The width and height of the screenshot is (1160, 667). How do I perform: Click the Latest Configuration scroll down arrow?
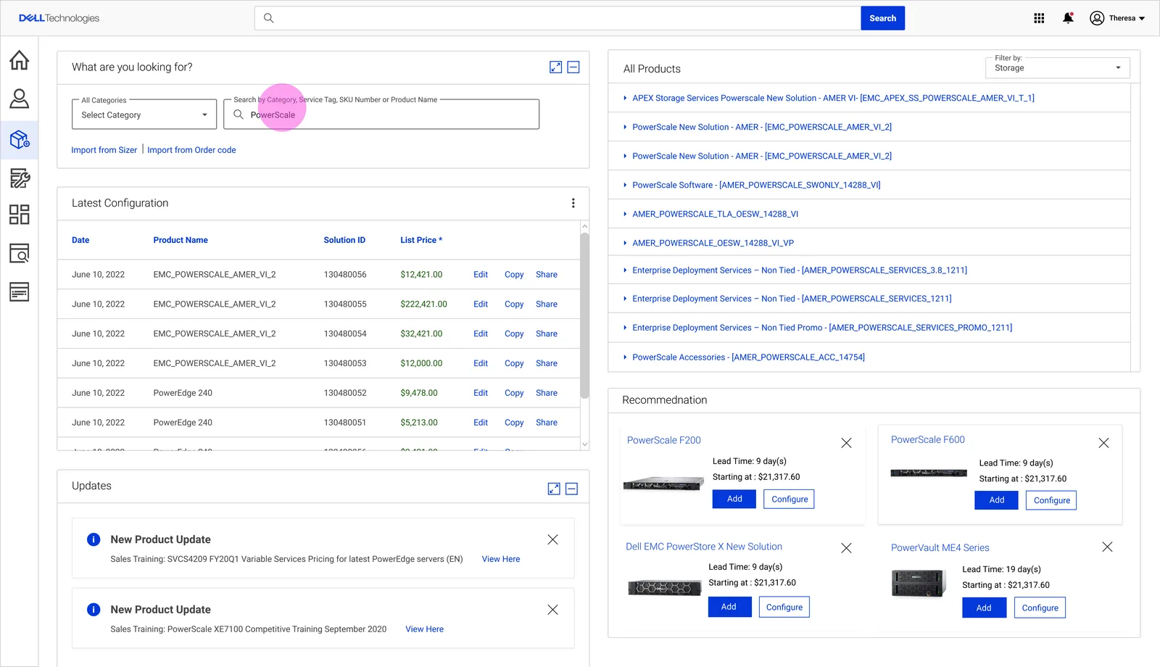click(x=584, y=444)
